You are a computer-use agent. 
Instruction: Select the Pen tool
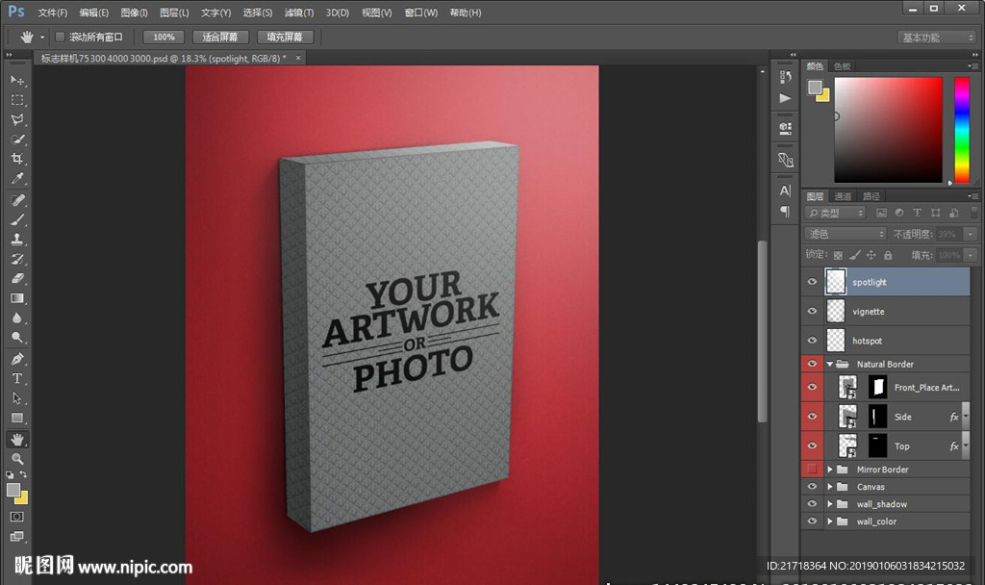[17, 359]
